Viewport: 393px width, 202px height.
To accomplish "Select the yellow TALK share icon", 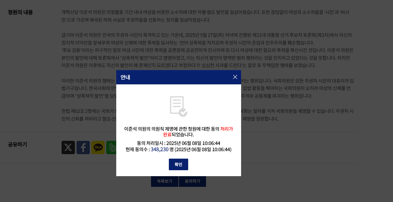I will click(98, 147).
